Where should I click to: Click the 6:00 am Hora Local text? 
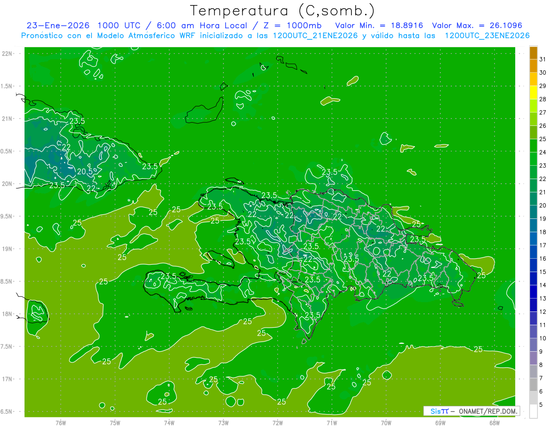tap(202, 25)
